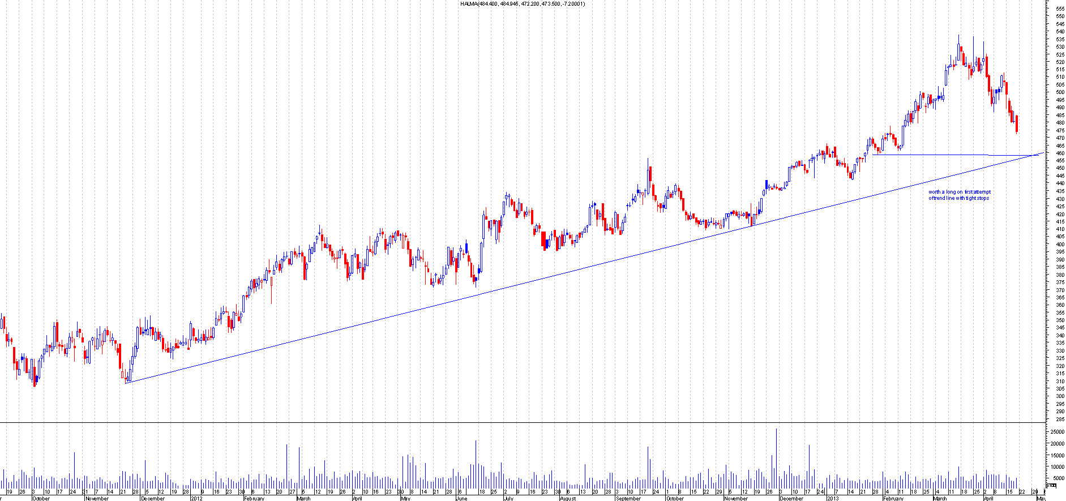Click the 300 price label on axis

tap(1059, 396)
